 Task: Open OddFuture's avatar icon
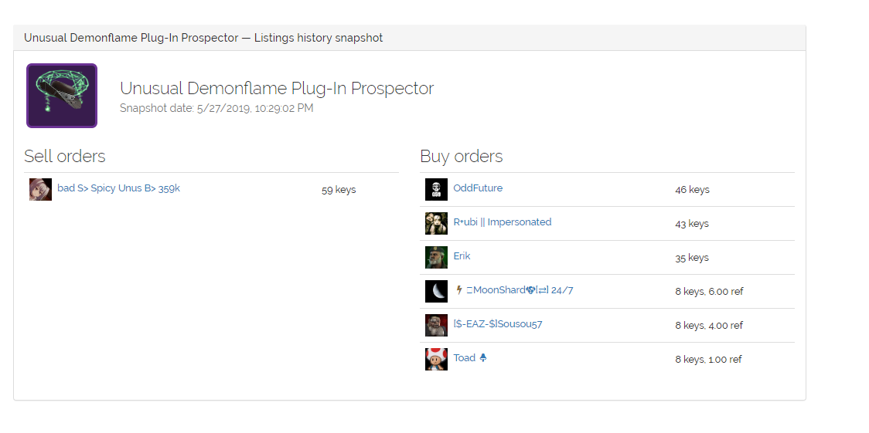tap(436, 189)
